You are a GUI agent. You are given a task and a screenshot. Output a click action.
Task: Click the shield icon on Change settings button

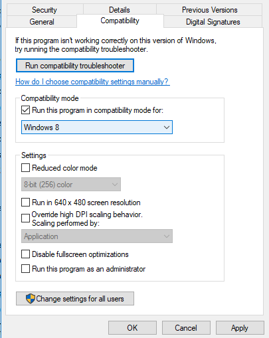point(31,298)
